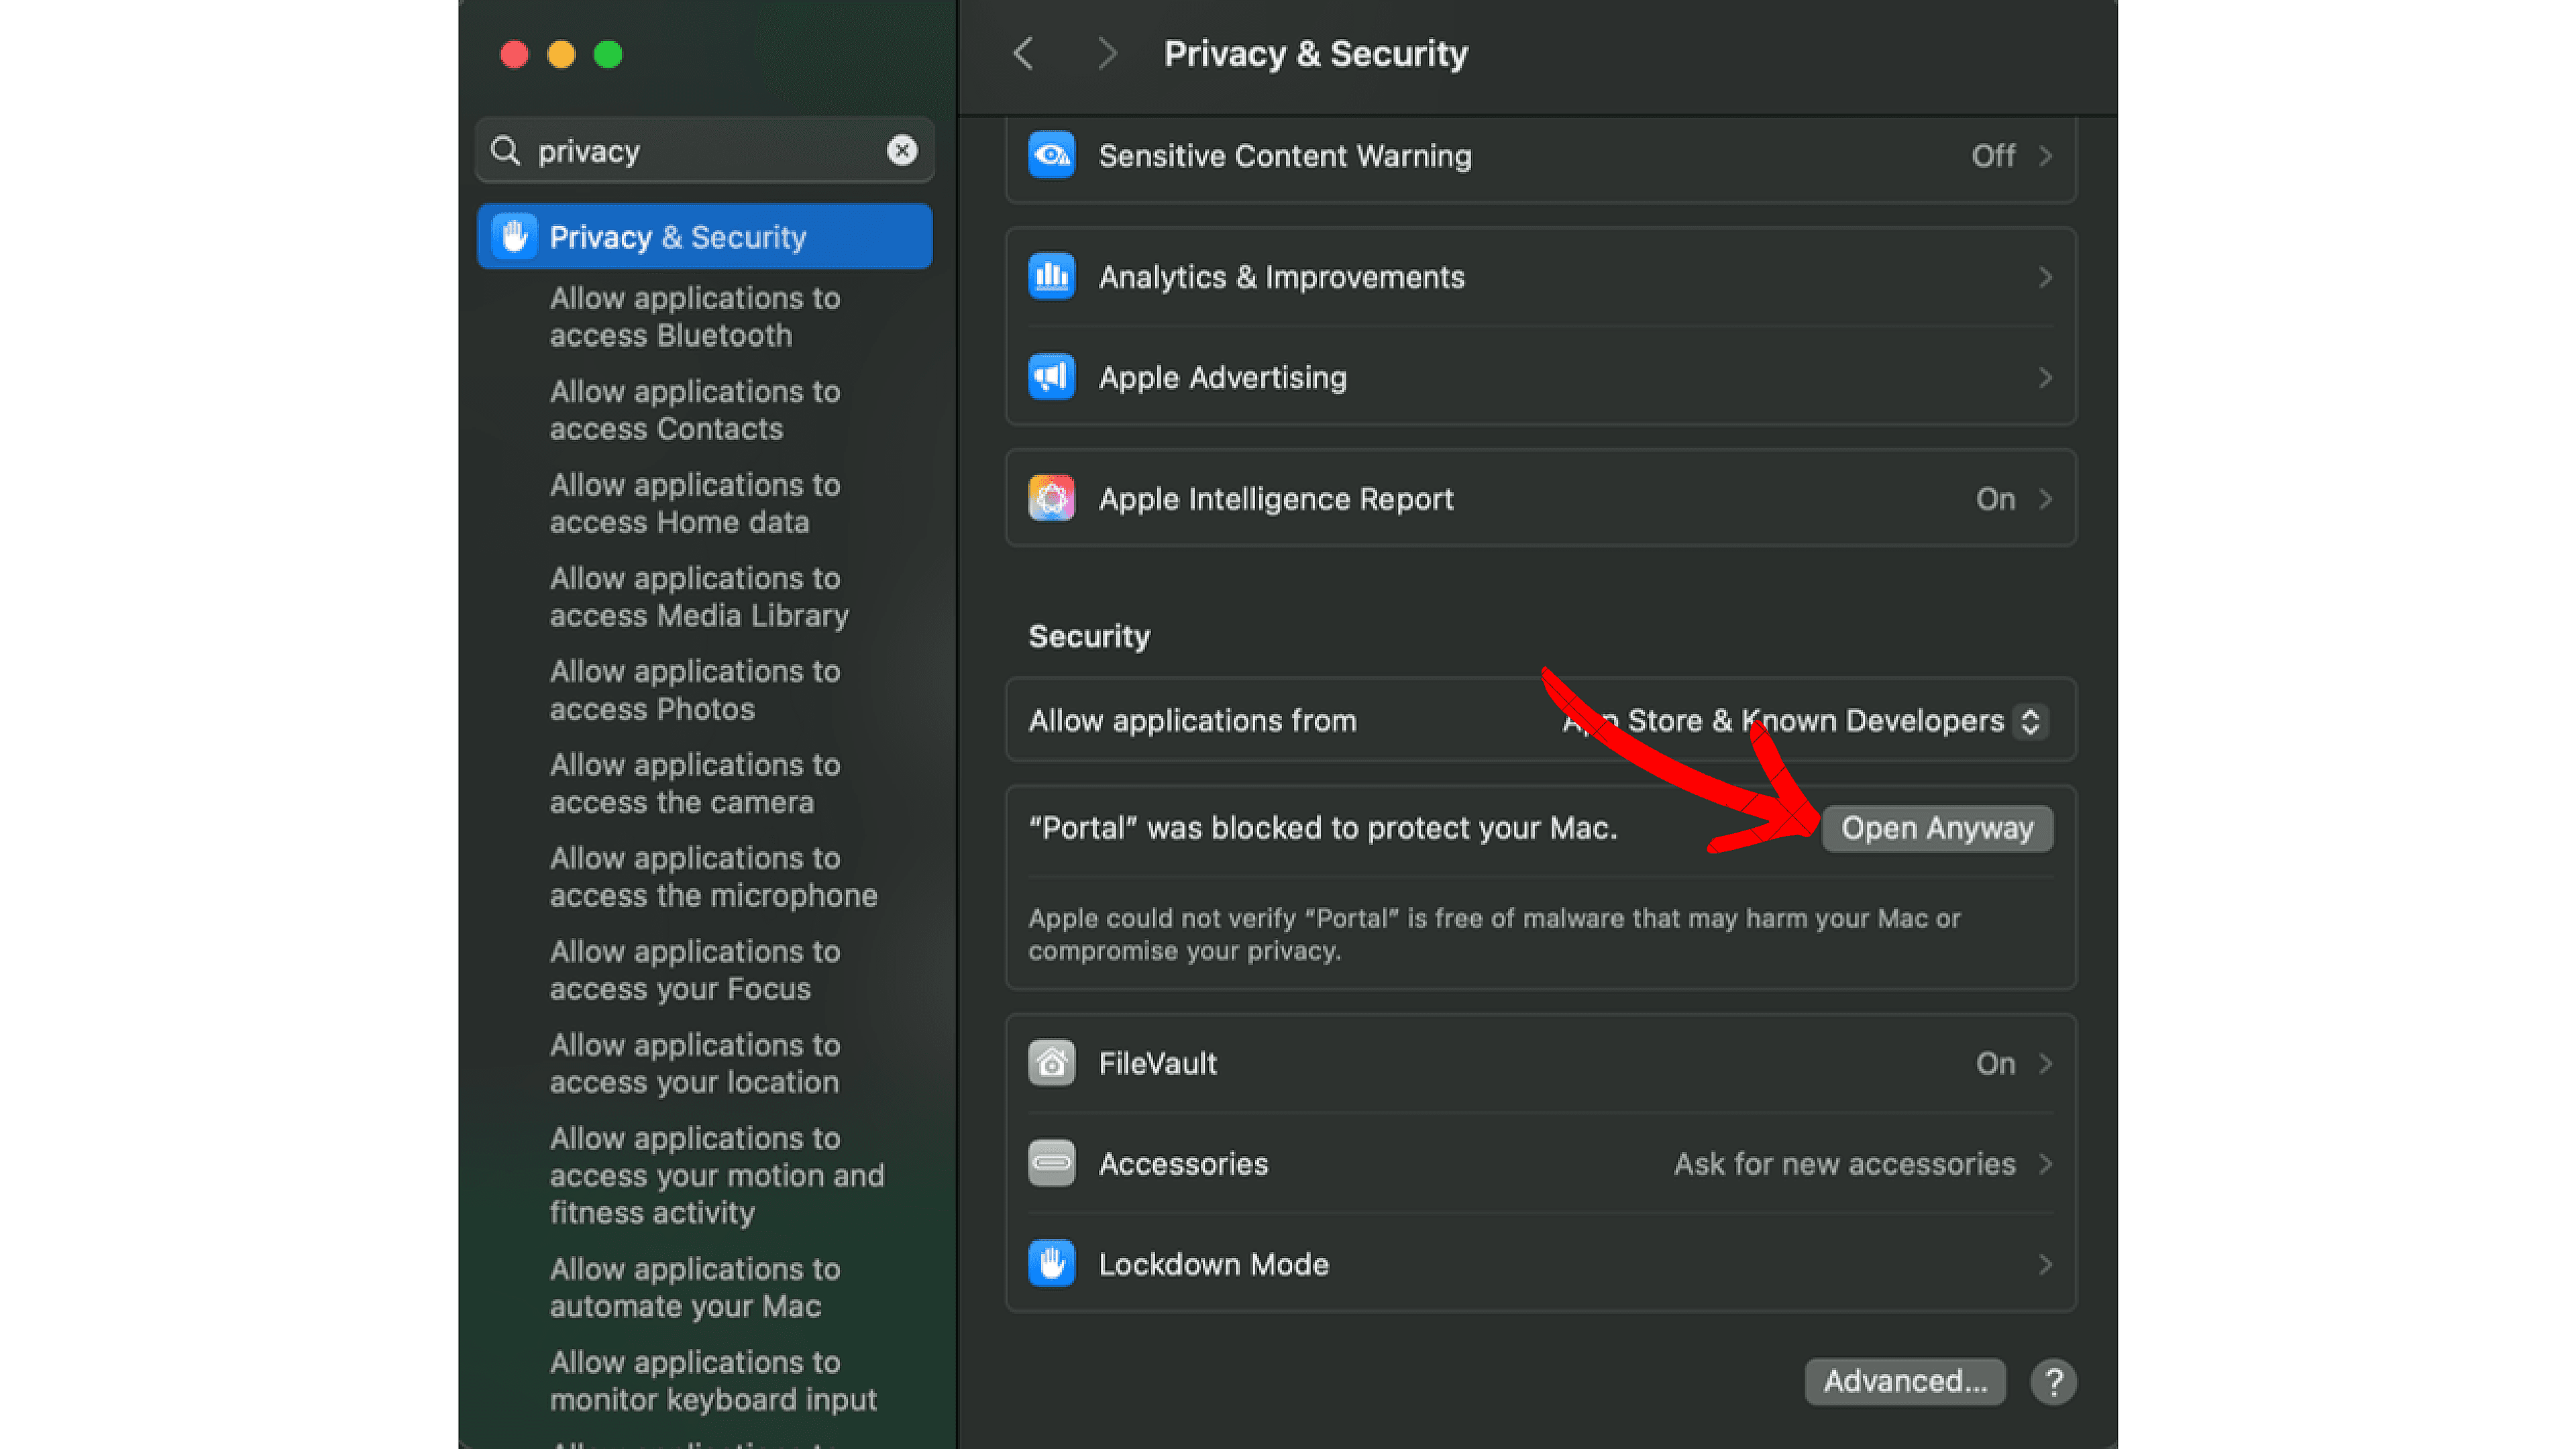Click the FileVault house lock icon
This screenshot has height=1449, width=2576.
(x=1051, y=1063)
